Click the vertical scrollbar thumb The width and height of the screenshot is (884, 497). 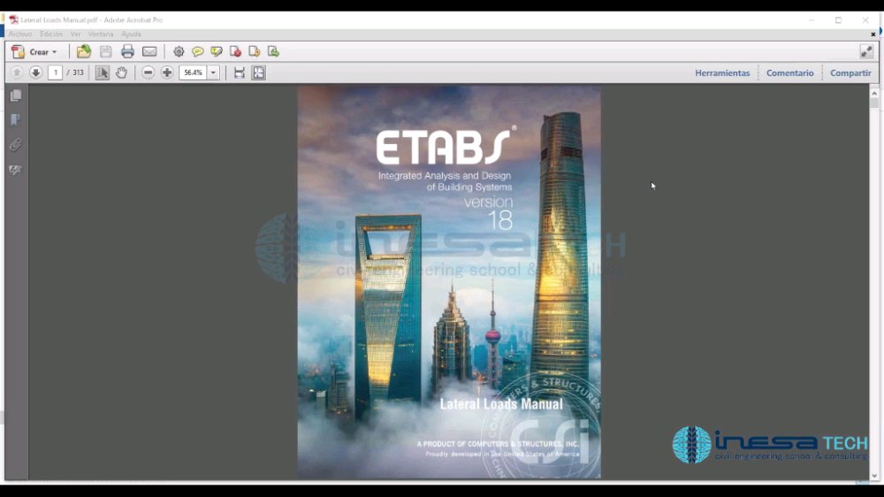874,103
